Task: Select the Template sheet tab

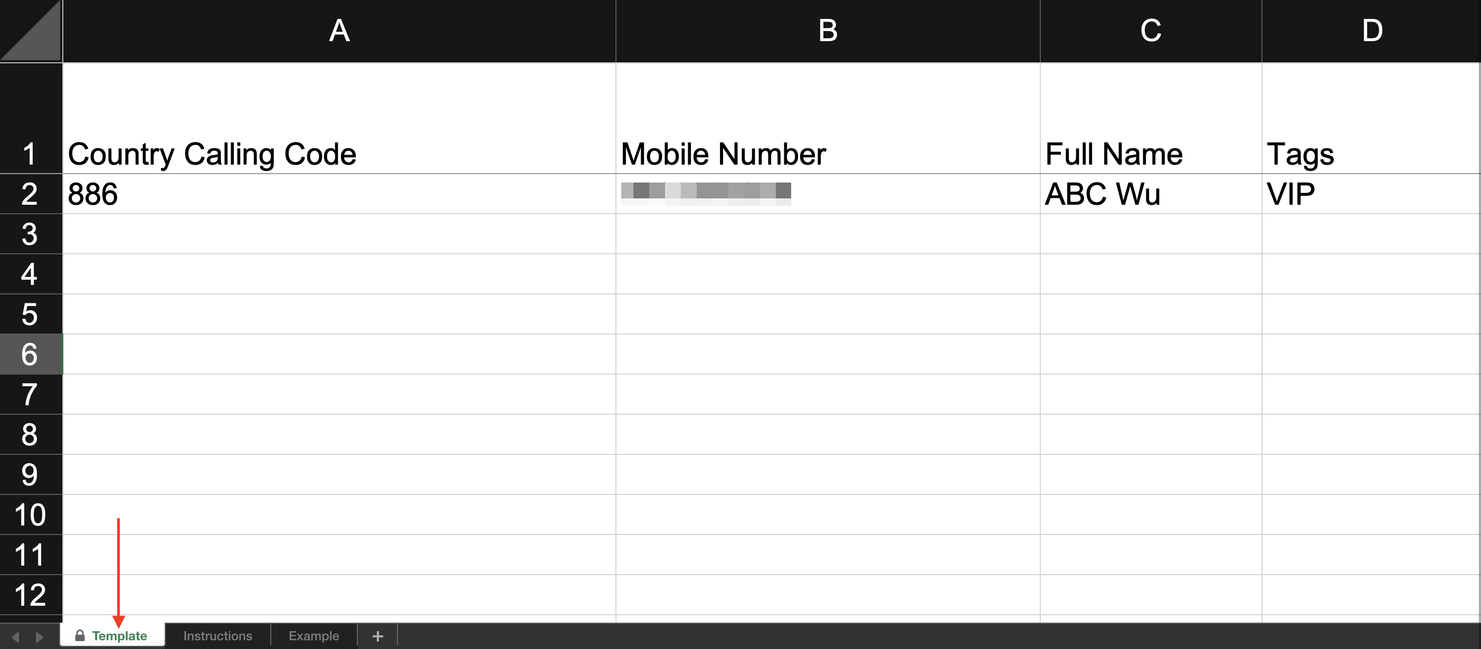Action: (113, 635)
